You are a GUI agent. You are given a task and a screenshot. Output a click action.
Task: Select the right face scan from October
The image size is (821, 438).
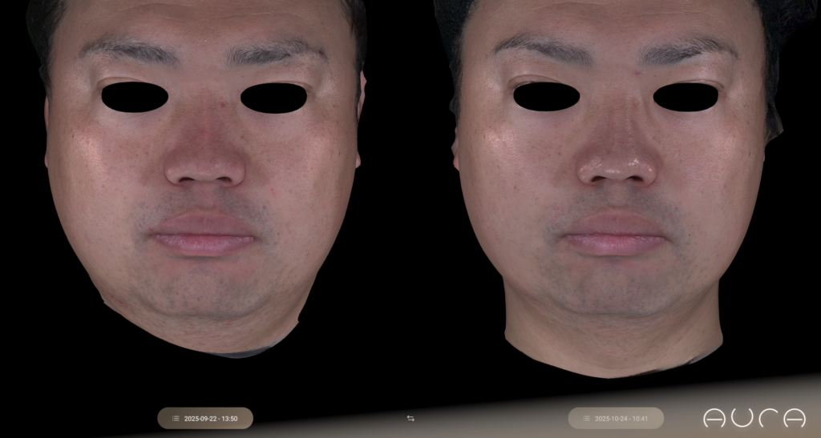[616, 200]
